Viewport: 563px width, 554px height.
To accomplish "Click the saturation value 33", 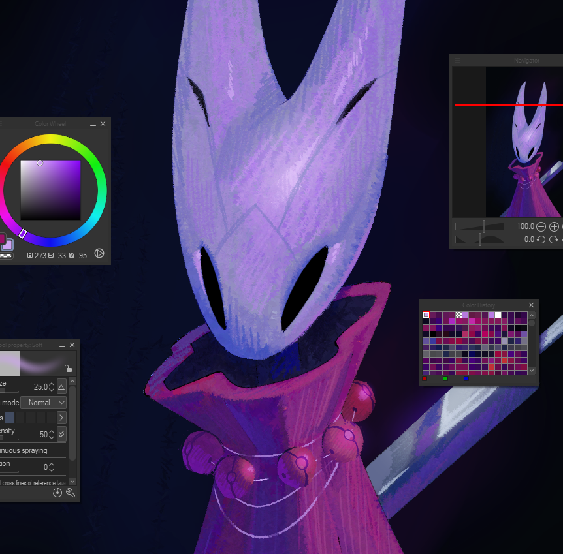I will (x=62, y=256).
